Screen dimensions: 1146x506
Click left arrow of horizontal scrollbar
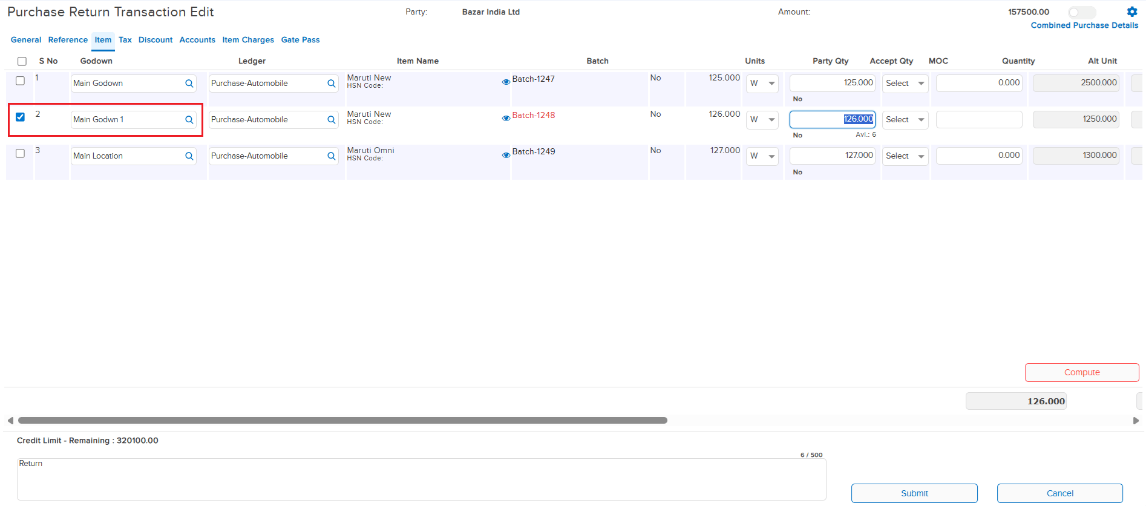coord(10,421)
